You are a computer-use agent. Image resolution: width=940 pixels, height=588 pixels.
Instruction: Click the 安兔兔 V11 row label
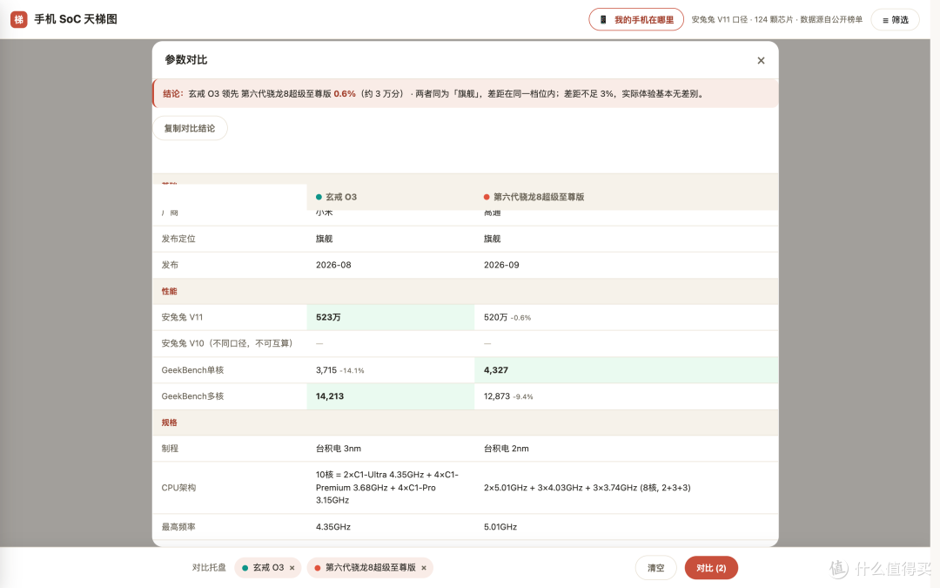182,317
